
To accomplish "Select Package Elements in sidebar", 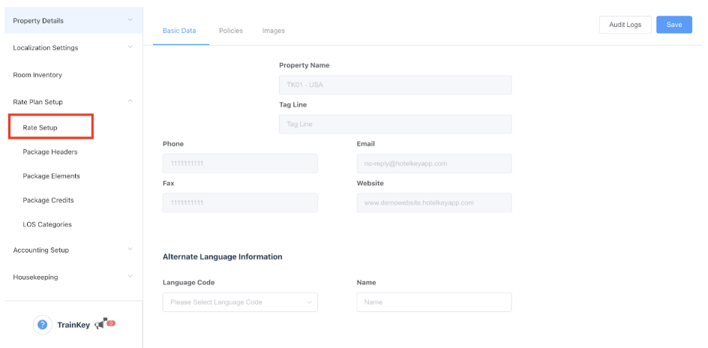I will click(x=51, y=176).
